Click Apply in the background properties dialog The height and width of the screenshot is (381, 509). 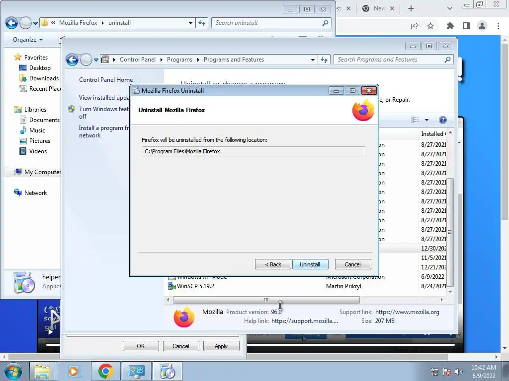pyautogui.click(x=221, y=346)
